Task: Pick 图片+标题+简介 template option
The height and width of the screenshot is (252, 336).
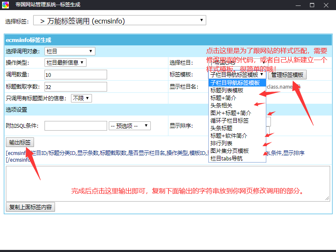Action: pos(231,113)
